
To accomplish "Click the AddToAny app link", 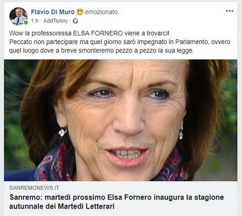I will pos(56,21).
